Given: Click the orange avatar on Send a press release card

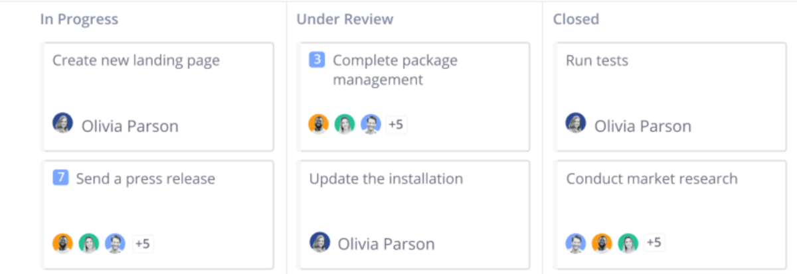Looking at the screenshot, I should point(63,243).
